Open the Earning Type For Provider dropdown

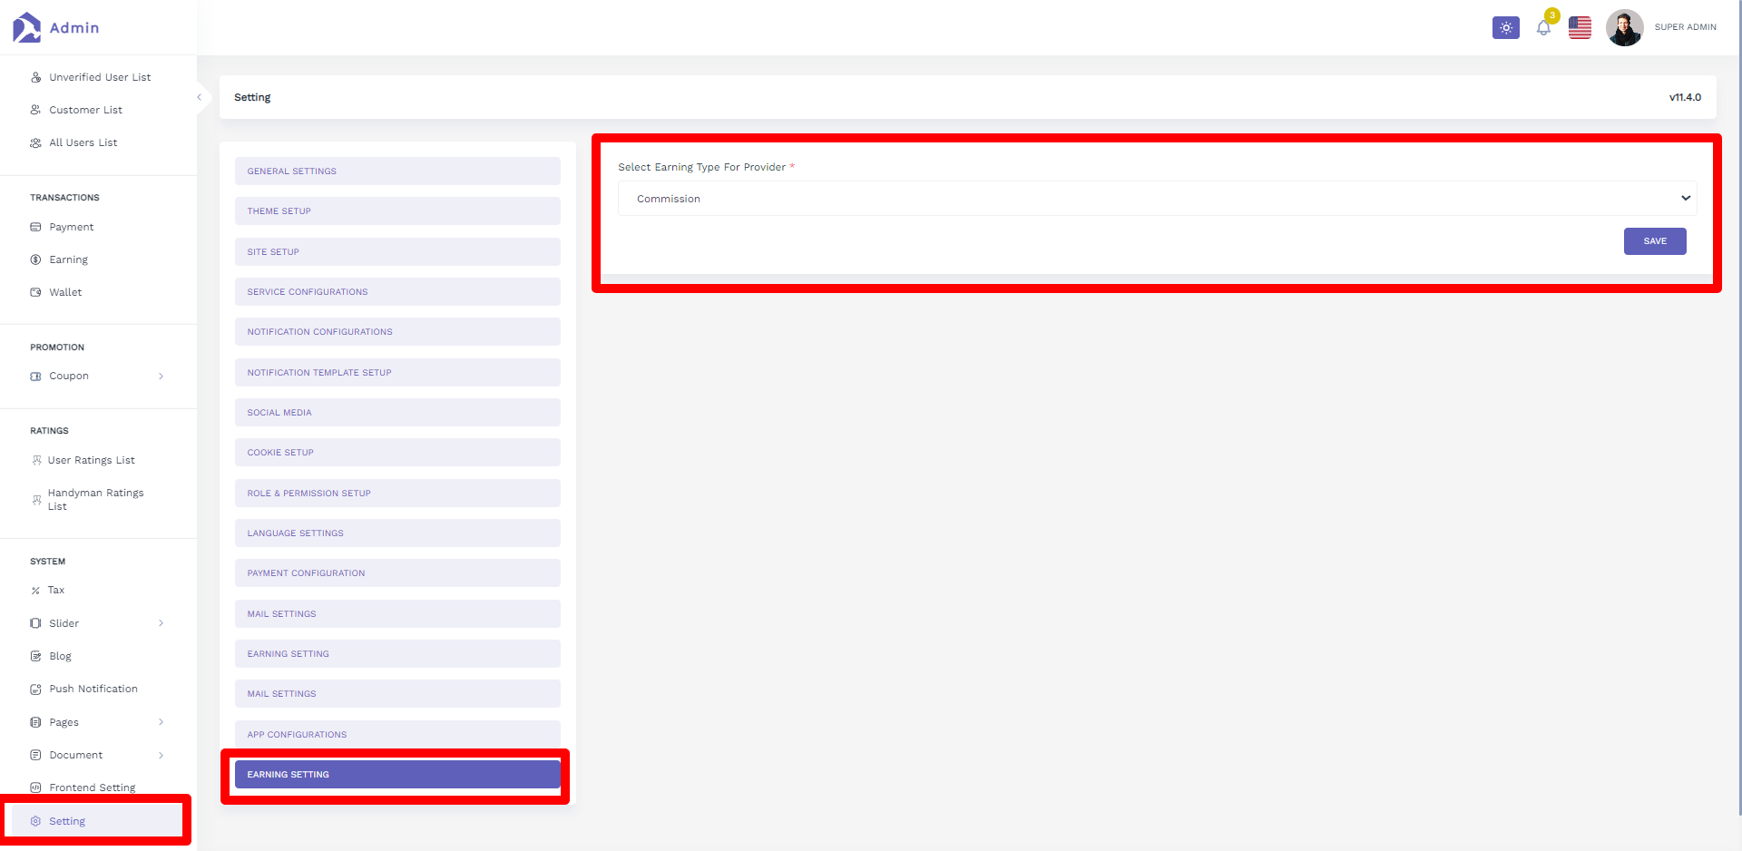[x=1157, y=199]
